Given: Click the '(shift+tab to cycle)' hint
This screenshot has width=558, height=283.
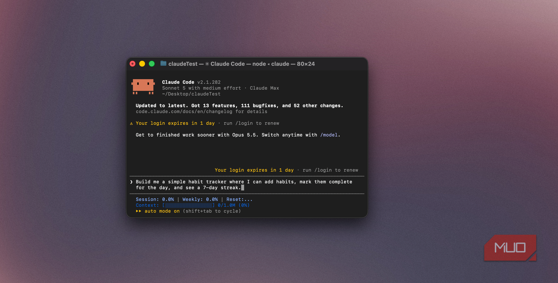Looking at the screenshot, I should coord(212,211).
